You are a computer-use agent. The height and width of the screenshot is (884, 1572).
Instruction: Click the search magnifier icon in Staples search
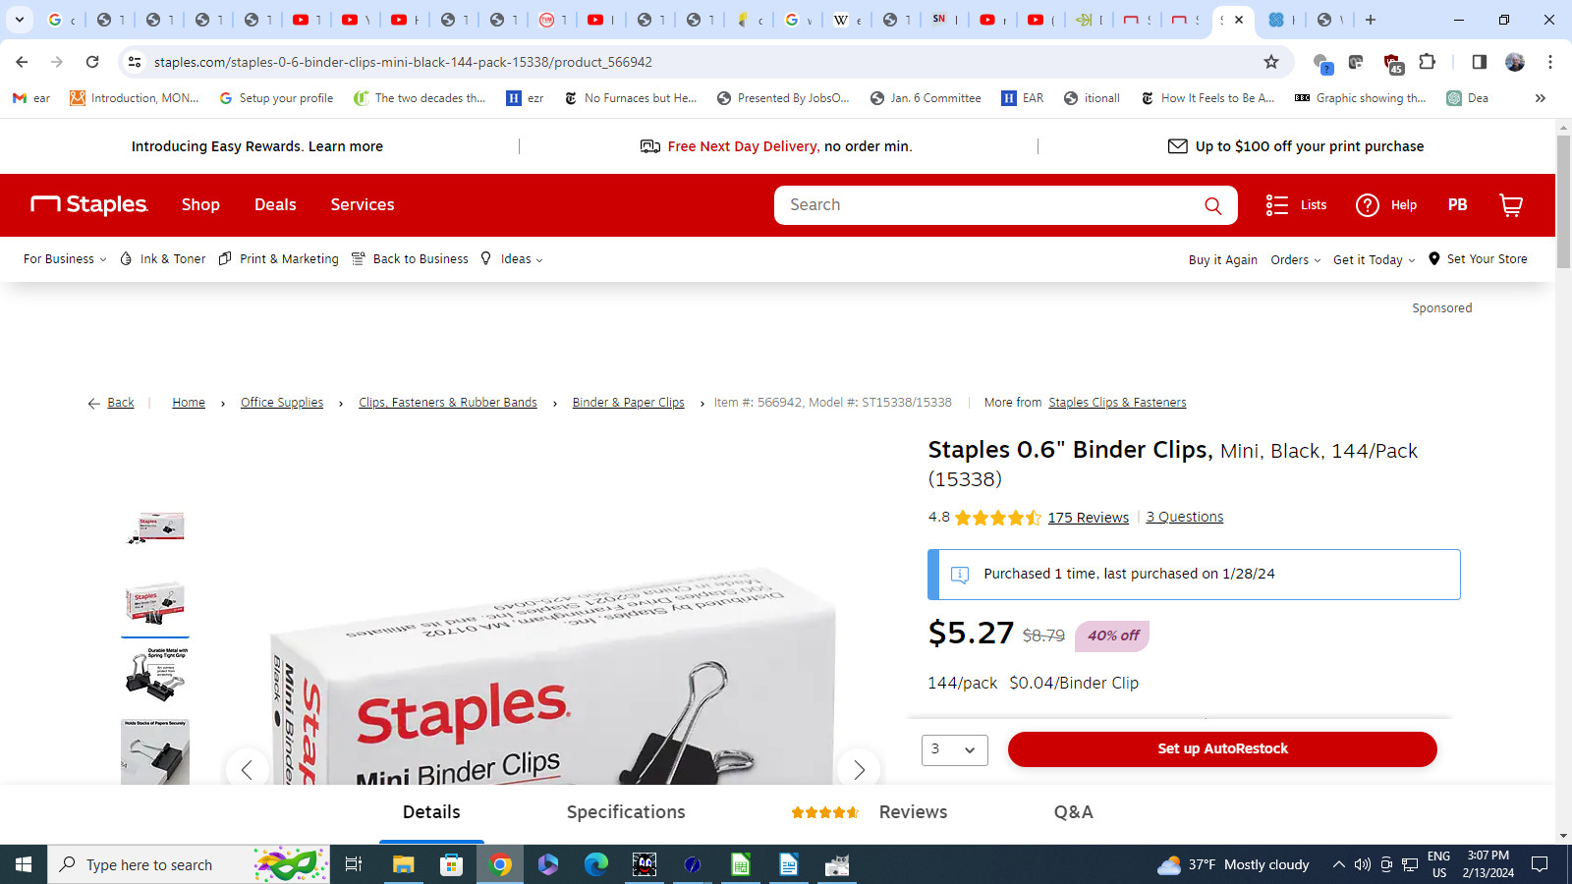pyautogui.click(x=1212, y=205)
